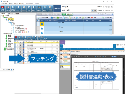Switch to the 工事内訳 tab
This screenshot has width=125, height=94.
coord(3,14)
